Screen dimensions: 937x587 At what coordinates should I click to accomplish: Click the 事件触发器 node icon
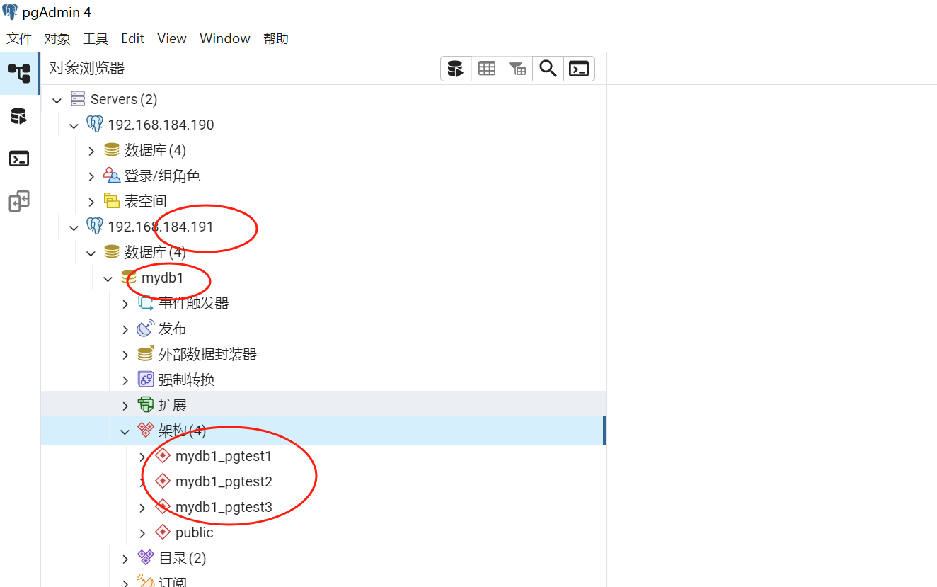(x=146, y=303)
